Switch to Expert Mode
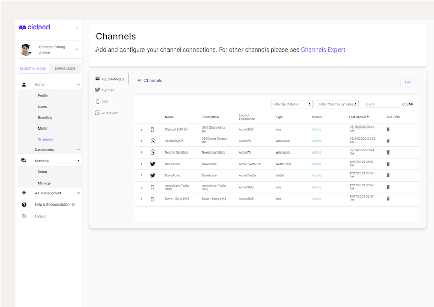Viewport: 434px width, 307px height. (65, 69)
